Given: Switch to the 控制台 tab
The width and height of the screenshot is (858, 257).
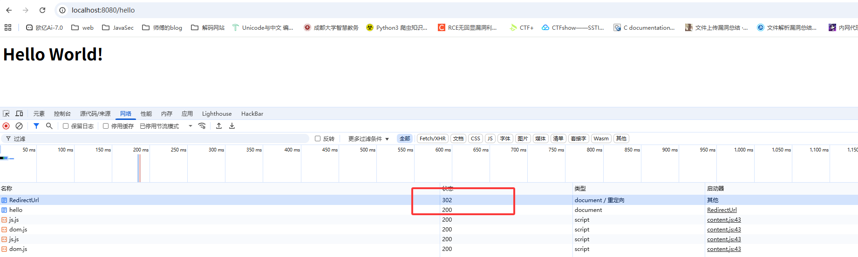Looking at the screenshot, I should tap(62, 113).
